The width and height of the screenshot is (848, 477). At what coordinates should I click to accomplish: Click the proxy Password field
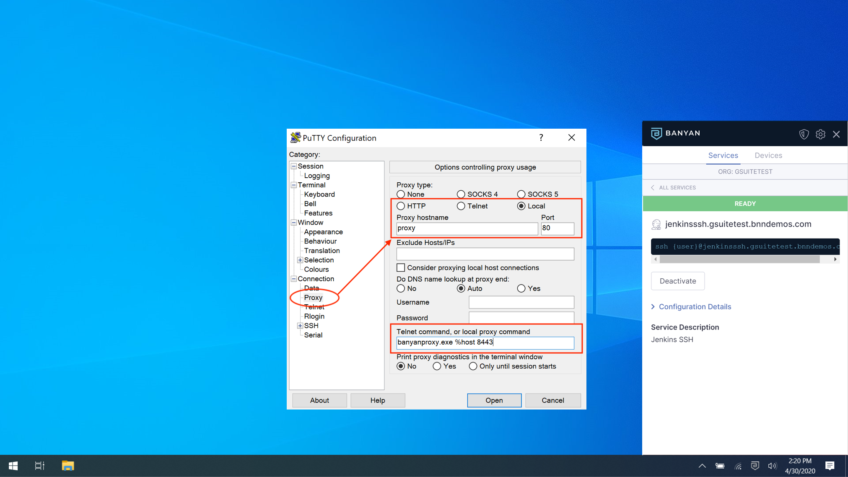coord(521,317)
